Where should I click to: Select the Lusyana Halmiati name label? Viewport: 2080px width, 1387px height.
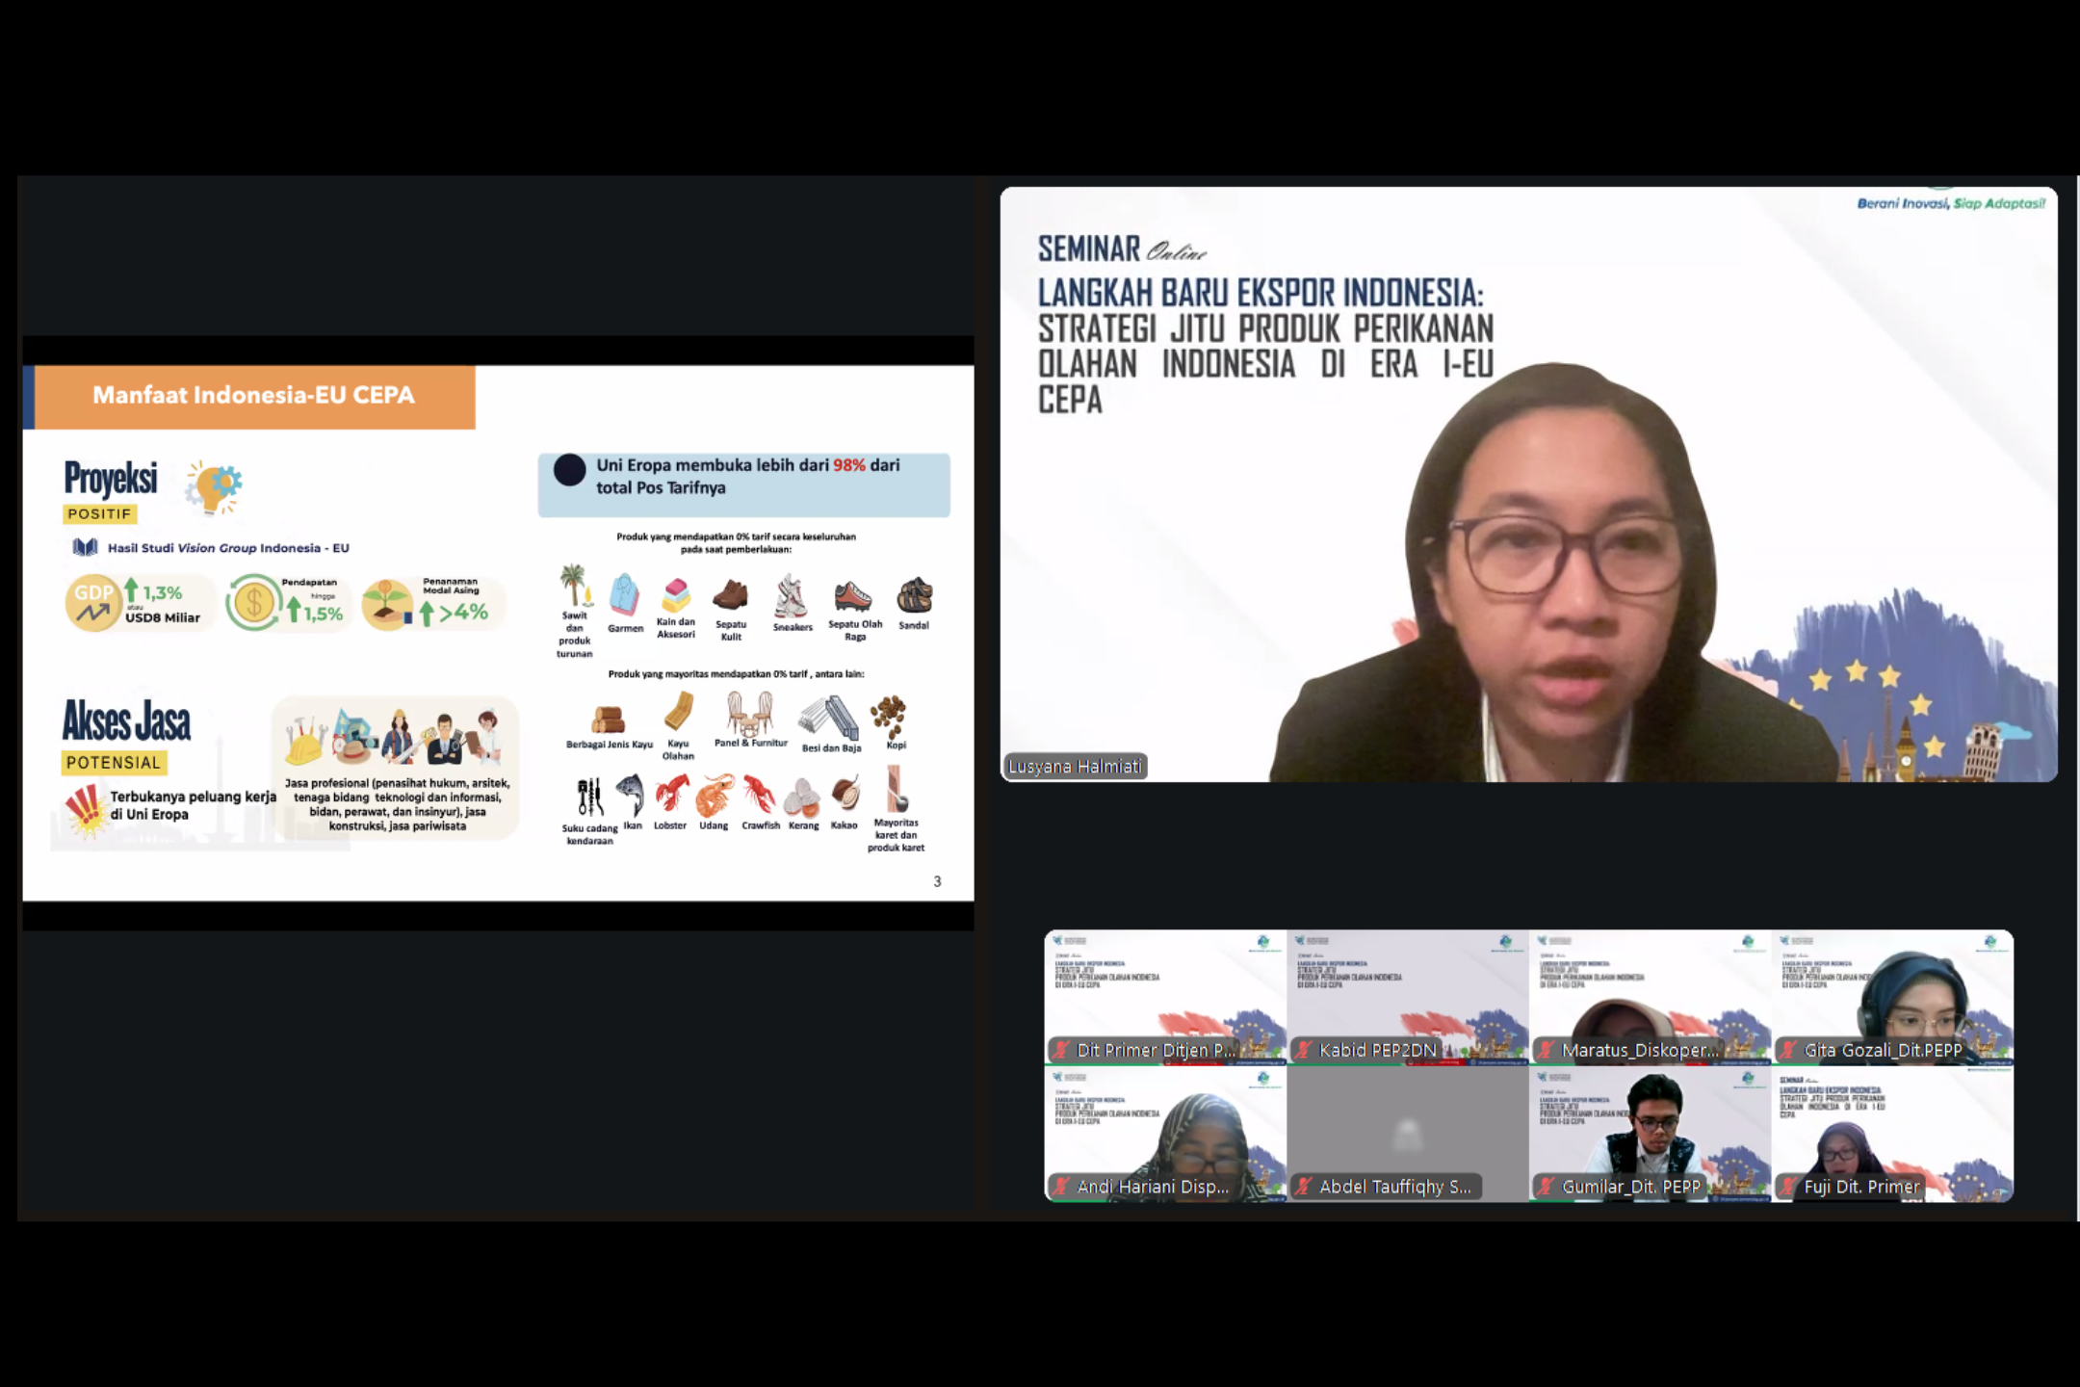tap(1074, 767)
